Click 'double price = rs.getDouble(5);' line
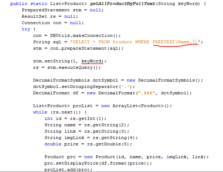Viewport: 223px width, 172px height. coord(88,144)
